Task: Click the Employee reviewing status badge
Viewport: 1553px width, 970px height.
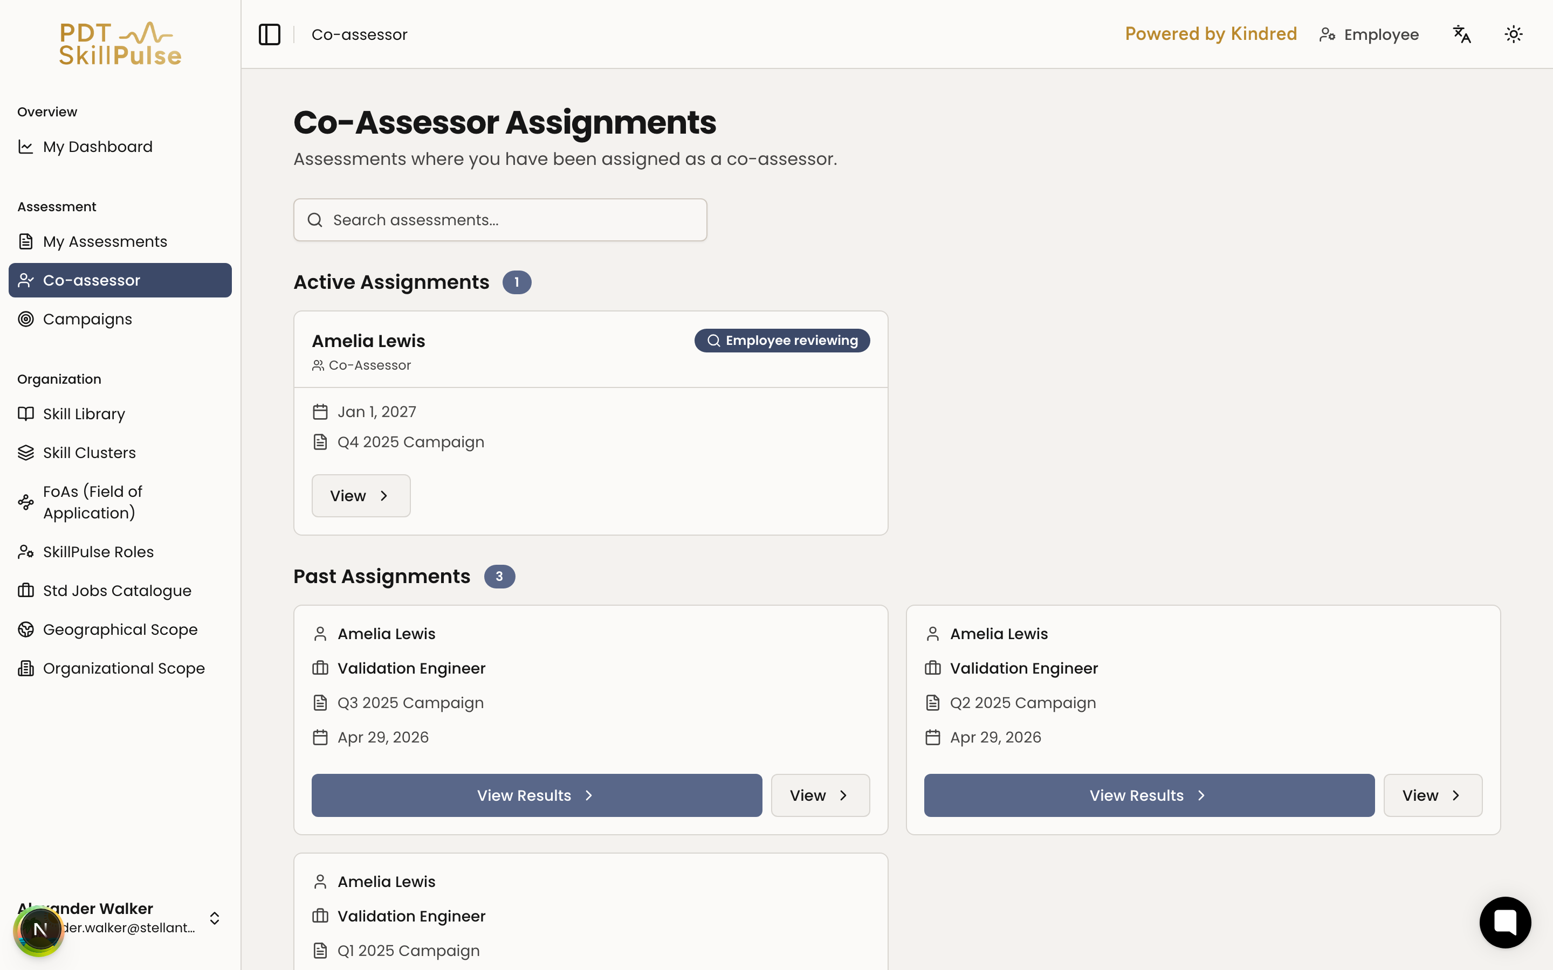Action: pyautogui.click(x=782, y=341)
